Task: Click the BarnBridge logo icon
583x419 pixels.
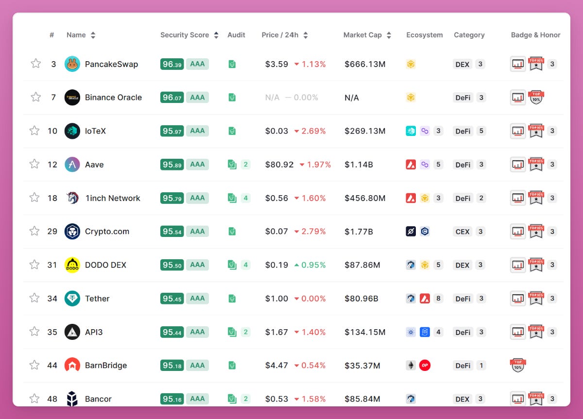Action: tap(72, 365)
